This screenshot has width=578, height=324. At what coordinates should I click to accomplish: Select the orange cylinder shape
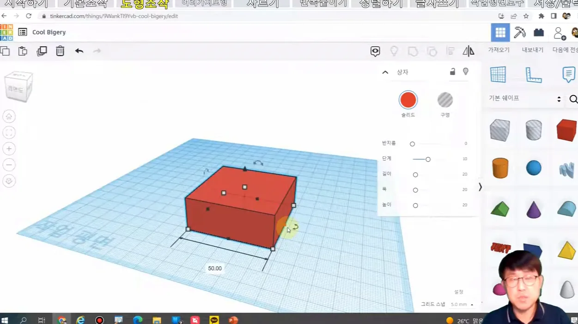coord(500,168)
